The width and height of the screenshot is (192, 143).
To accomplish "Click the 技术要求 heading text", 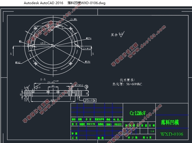I will coord(127,80).
